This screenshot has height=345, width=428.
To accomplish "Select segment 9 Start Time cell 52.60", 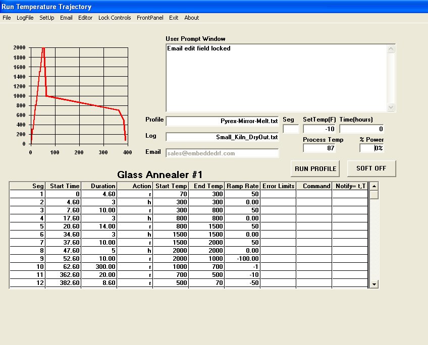I will pos(63,258).
